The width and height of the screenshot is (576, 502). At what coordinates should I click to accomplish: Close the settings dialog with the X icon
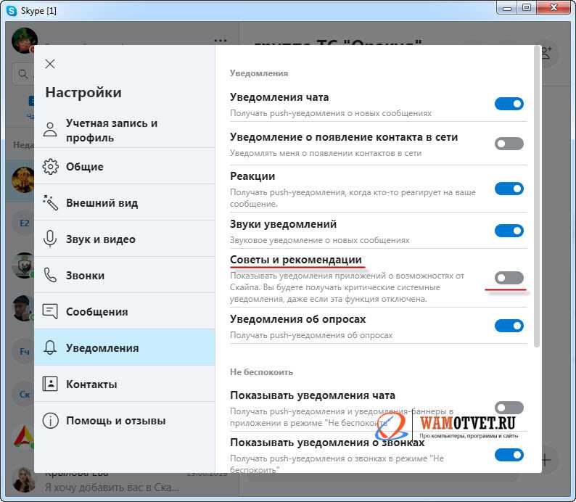point(50,64)
